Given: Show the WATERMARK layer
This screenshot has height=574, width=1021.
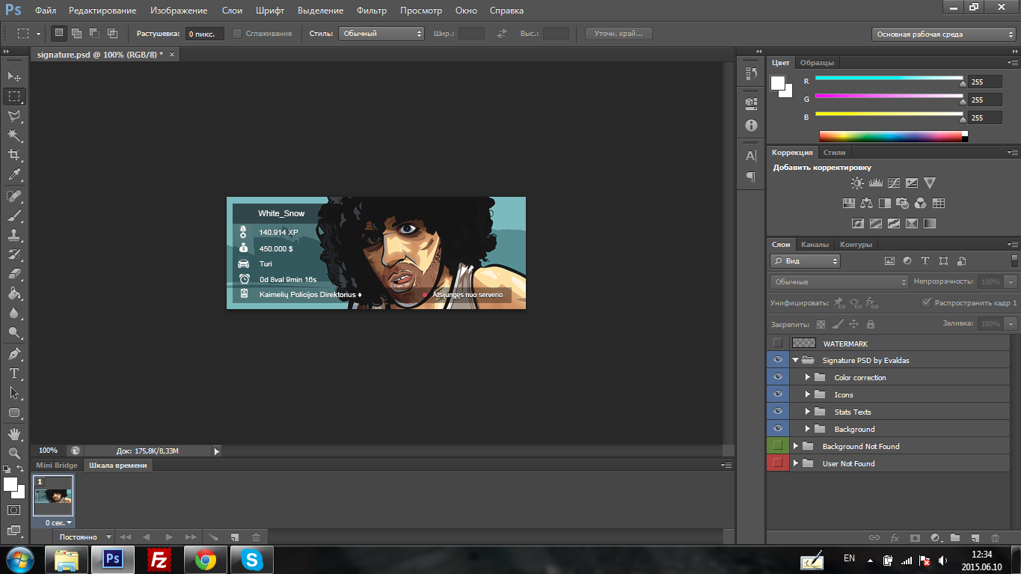Looking at the screenshot, I should click(x=778, y=343).
